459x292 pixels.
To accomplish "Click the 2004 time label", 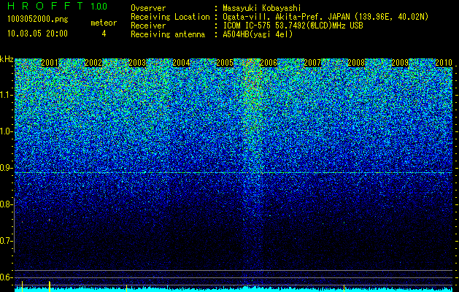I will (181, 63).
